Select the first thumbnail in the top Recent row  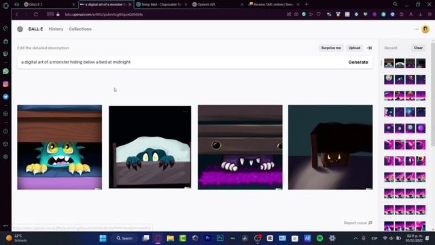389,63
